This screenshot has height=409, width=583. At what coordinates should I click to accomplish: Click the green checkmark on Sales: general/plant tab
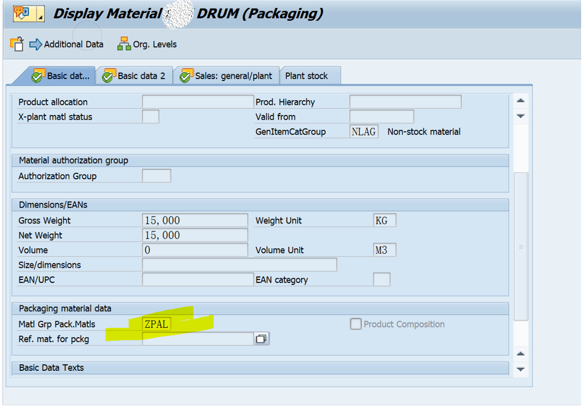coord(186,75)
